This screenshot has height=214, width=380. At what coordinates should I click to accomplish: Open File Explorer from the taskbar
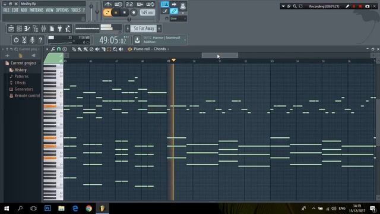(61, 208)
